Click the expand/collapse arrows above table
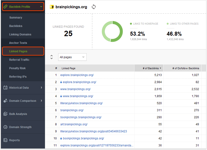The height and width of the screenshot is (150, 207). [x=52, y=57]
